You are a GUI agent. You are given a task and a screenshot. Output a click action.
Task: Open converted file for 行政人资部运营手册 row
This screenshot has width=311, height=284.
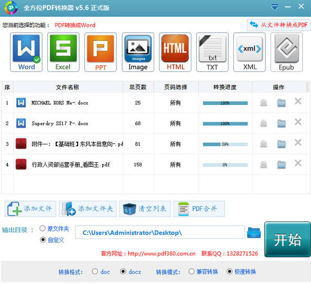tap(264, 164)
